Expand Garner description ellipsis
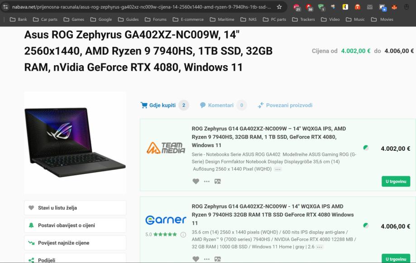Image resolution: width=416 pixels, height=263 pixels. coord(320,247)
